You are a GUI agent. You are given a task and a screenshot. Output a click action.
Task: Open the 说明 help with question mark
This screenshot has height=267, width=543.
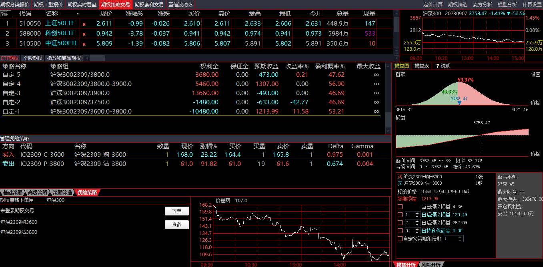tap(443, 66)
